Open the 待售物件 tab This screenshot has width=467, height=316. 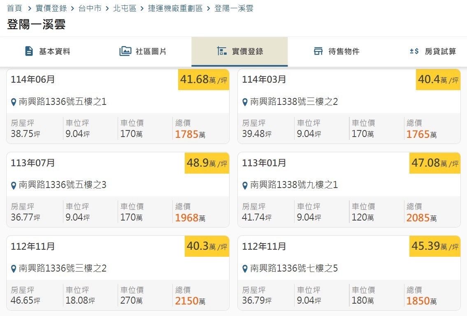tap(336, 51)
